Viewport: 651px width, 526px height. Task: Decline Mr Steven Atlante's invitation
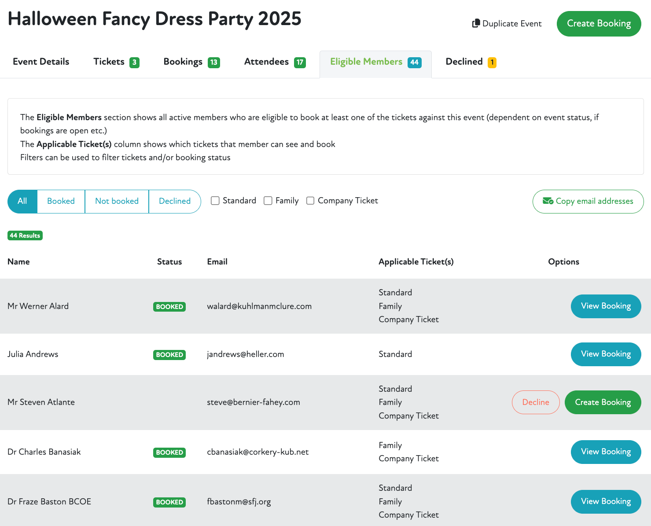pyautogui.click(x=535, y=402)
